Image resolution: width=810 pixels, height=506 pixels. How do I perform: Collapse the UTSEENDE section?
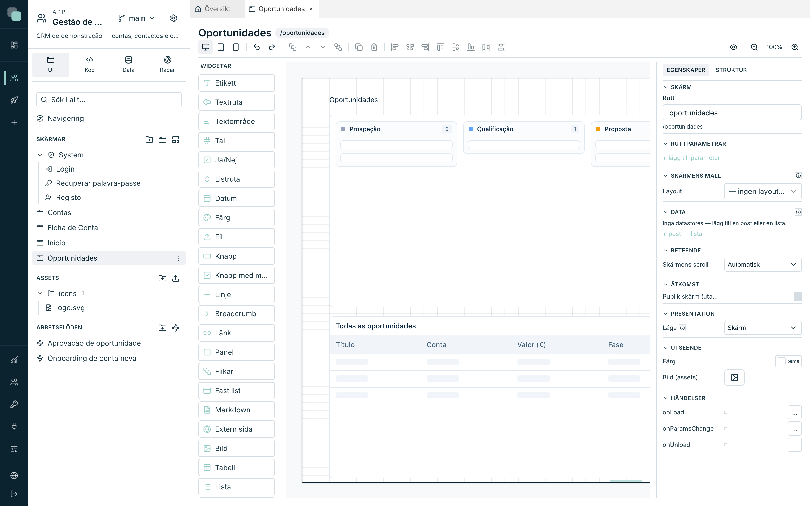coord(666,348)
